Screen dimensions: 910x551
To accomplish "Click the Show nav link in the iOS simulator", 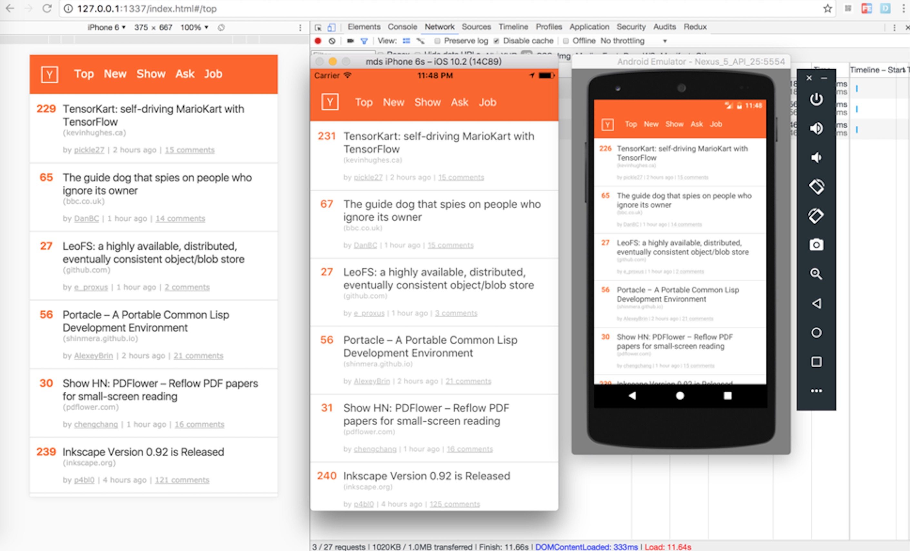I will click(427, 102).
